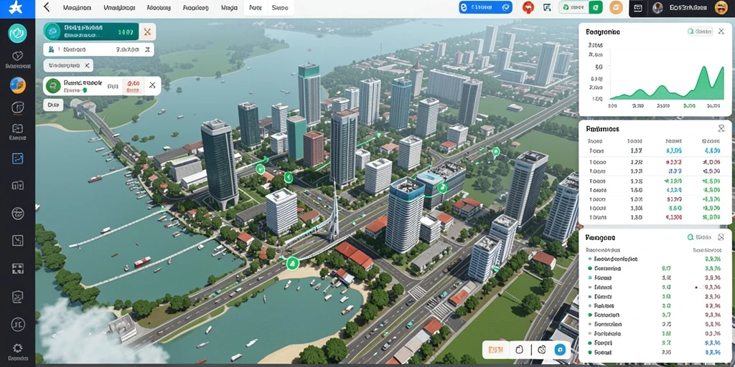This screenshot has width=735, height=367.
Task: Open fourth top navigation tab
Action: point(195,8)
